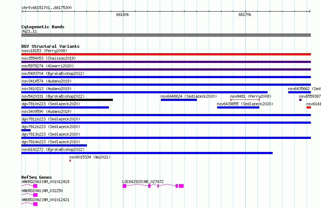This screenshot has height=208, width=321.
Task: Click the blue nsv6435662 variant bar
Action: pos(299,92)
